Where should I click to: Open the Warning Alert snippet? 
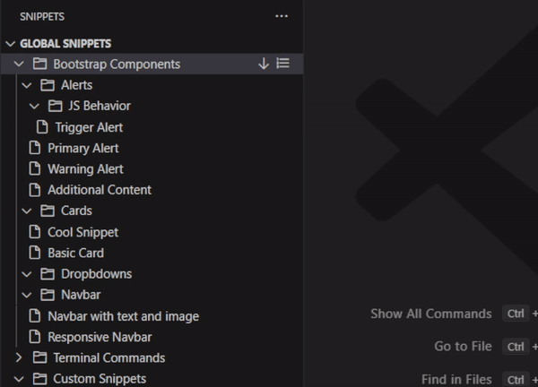pos(85,169)
